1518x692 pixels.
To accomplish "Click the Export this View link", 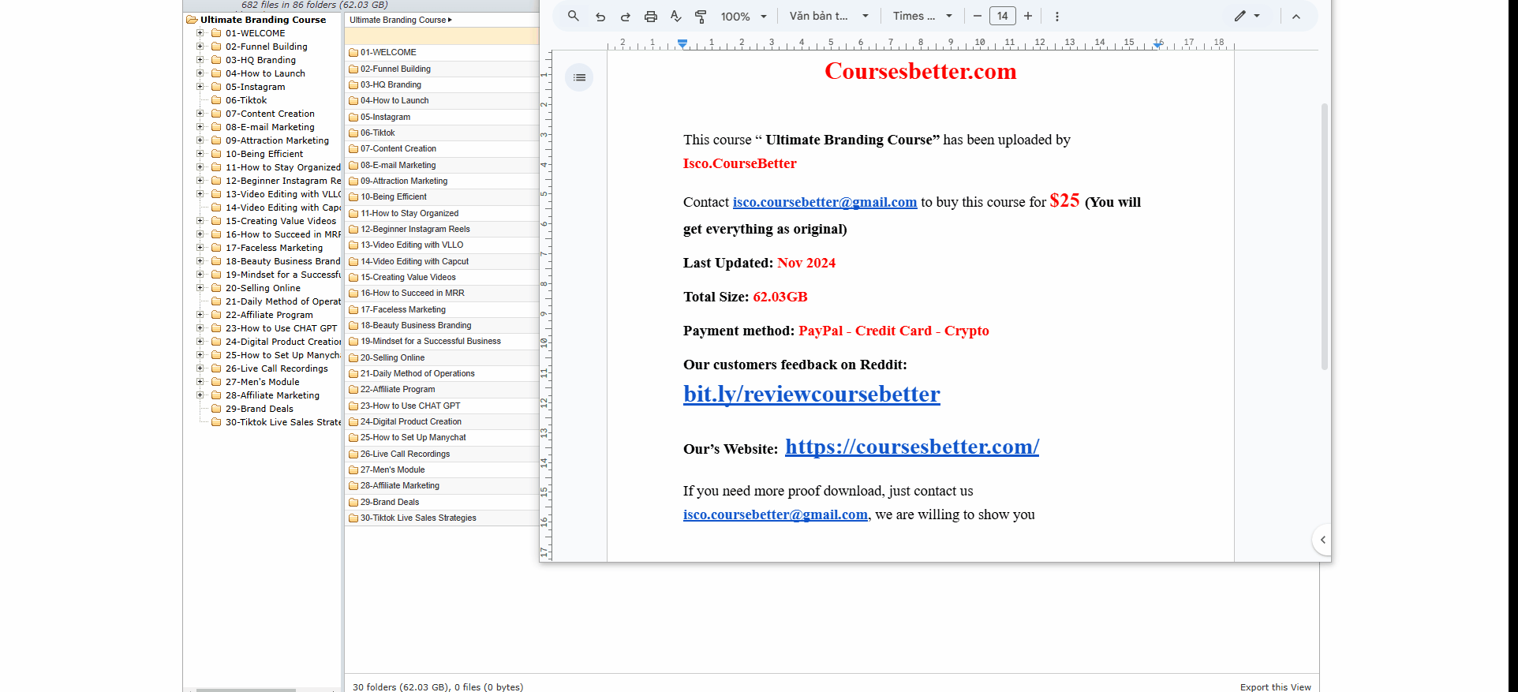I will point(1275,686).
